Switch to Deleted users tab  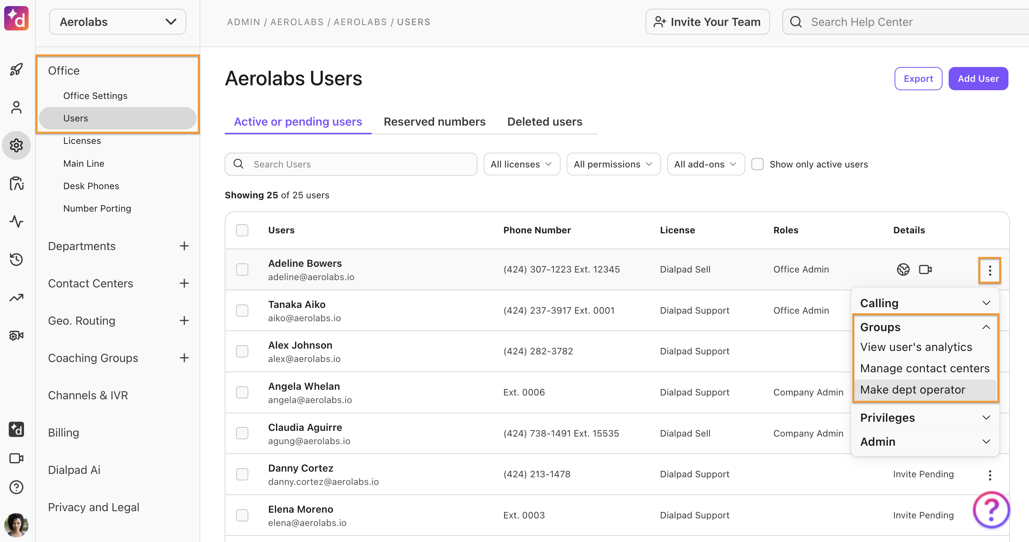545,122
